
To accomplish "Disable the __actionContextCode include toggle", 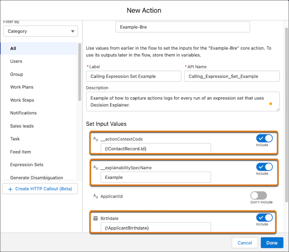I will pos(264,138).
